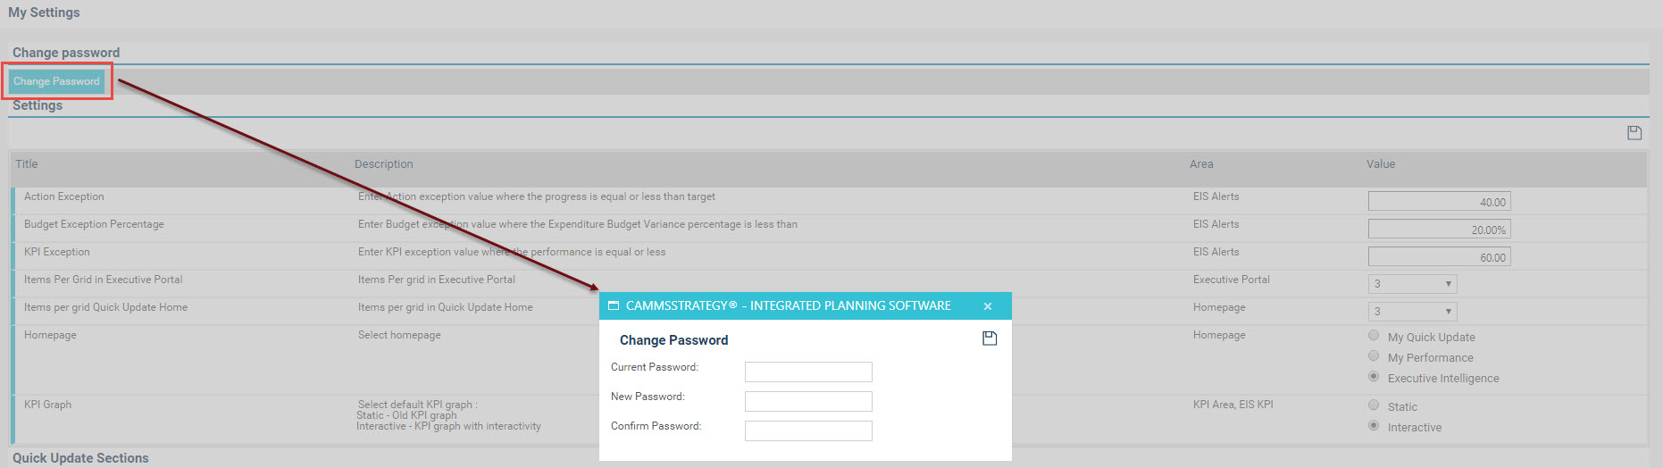This screenshot has height=468, width=1663.
Task: Save settings using the grid save icon
Action: point(1634,132)
